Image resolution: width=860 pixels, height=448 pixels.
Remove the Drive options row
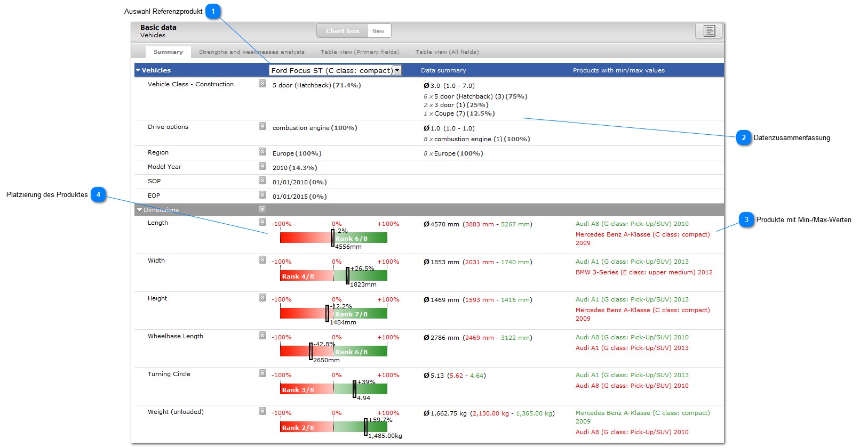262,126
